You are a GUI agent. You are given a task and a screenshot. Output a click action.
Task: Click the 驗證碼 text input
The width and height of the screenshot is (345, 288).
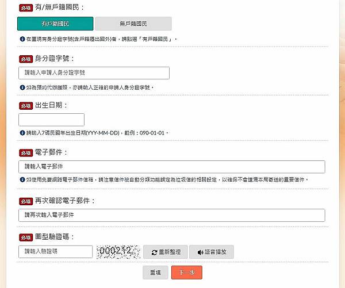pos(56,252)
